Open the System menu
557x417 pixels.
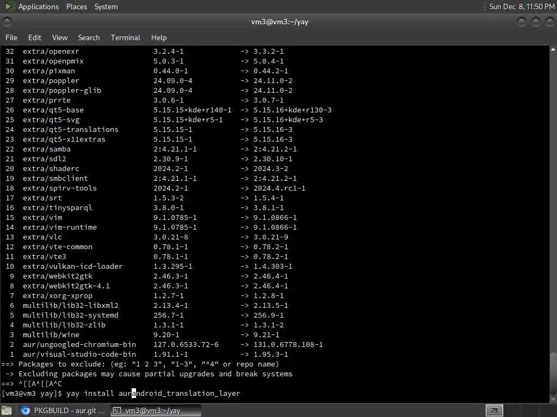[x=106, y=7]
